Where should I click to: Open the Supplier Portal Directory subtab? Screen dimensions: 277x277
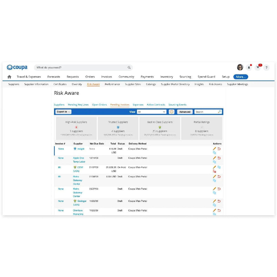pos(175,84)
